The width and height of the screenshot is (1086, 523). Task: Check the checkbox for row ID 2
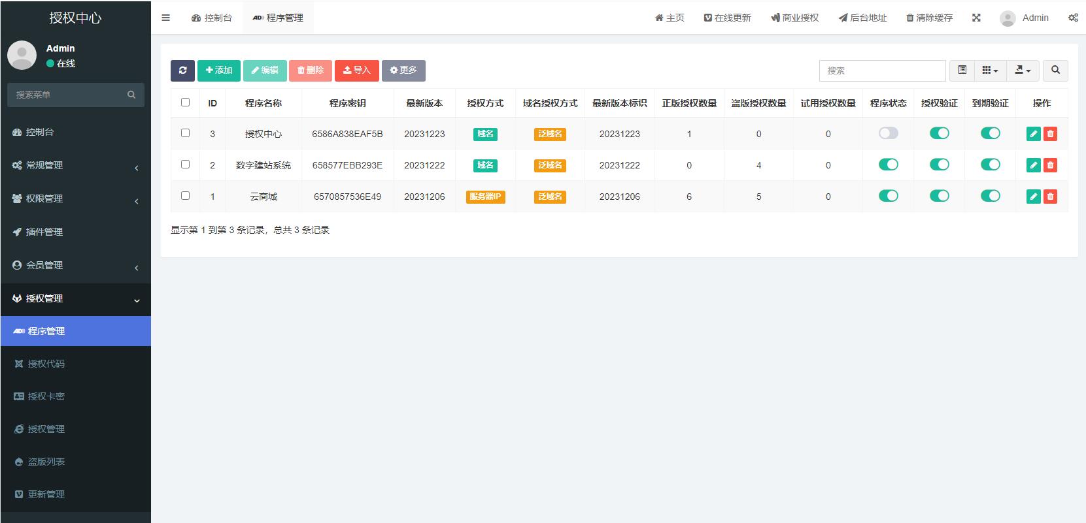pos(185,164)
